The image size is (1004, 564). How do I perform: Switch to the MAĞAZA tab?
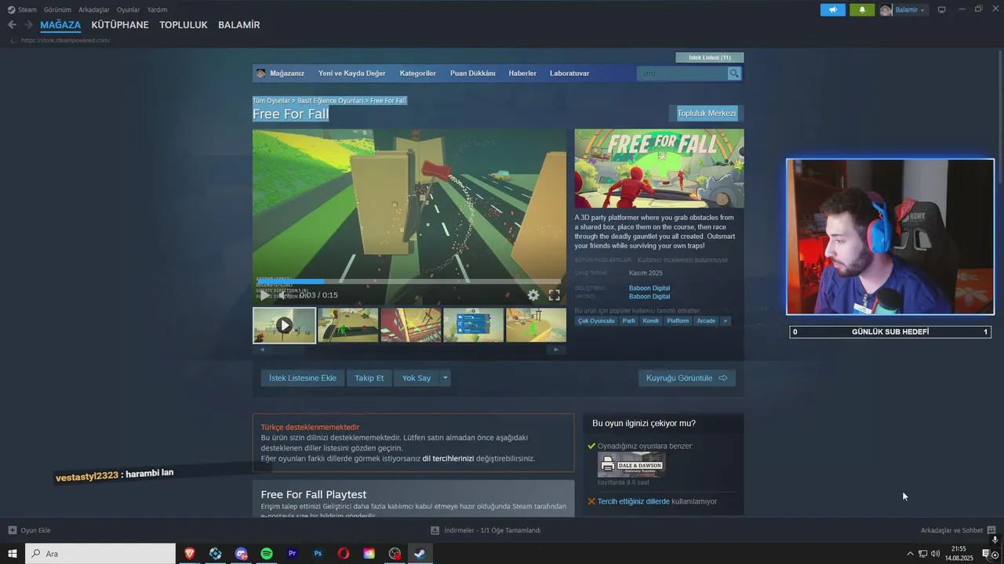(60, 25)
